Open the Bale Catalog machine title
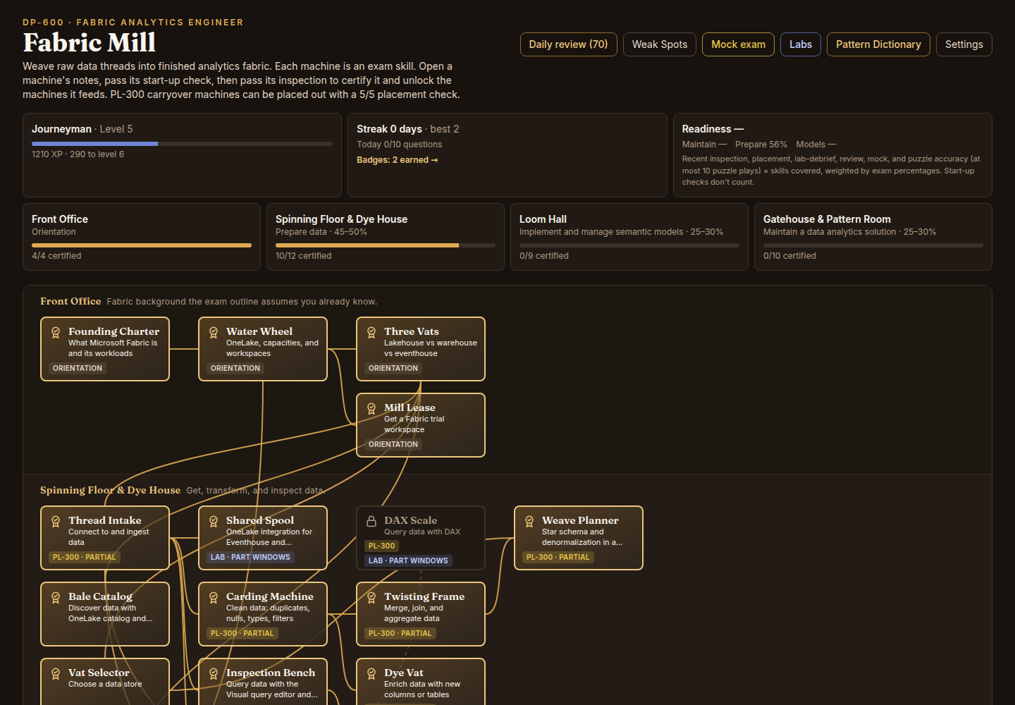Viewport: 1015px width, 705px height. 100,596
